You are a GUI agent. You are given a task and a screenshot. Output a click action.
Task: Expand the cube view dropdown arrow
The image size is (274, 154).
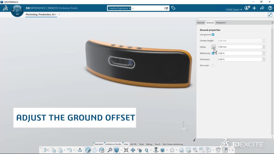pyautogui.click(x=121, y=150)
